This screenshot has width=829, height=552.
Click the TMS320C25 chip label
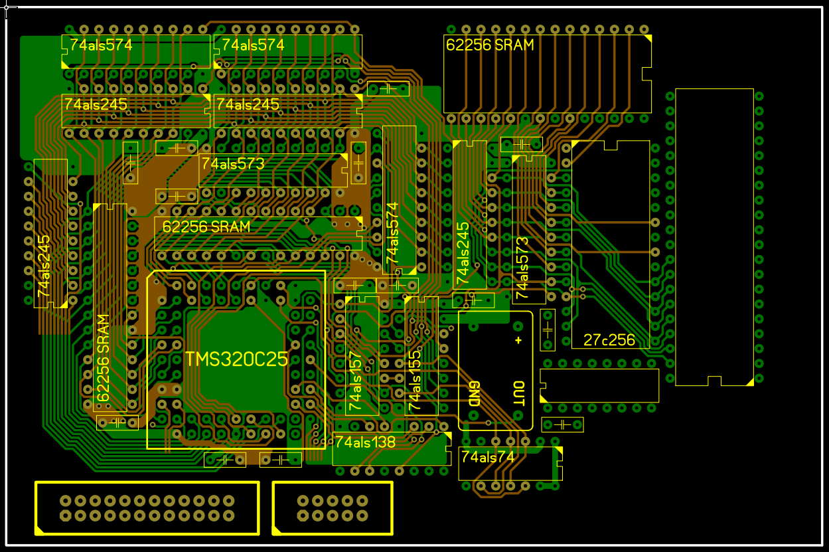point(236,359)
